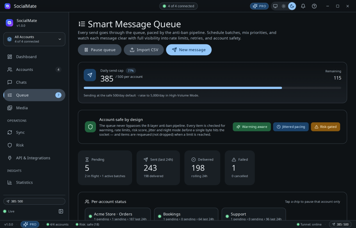
Task: Click the status bar 385/500 pill
Action: [340, 225]
